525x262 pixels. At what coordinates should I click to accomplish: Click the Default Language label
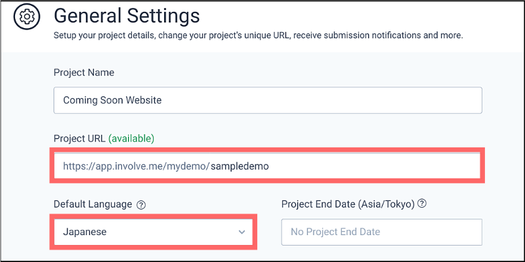(93, 204)
